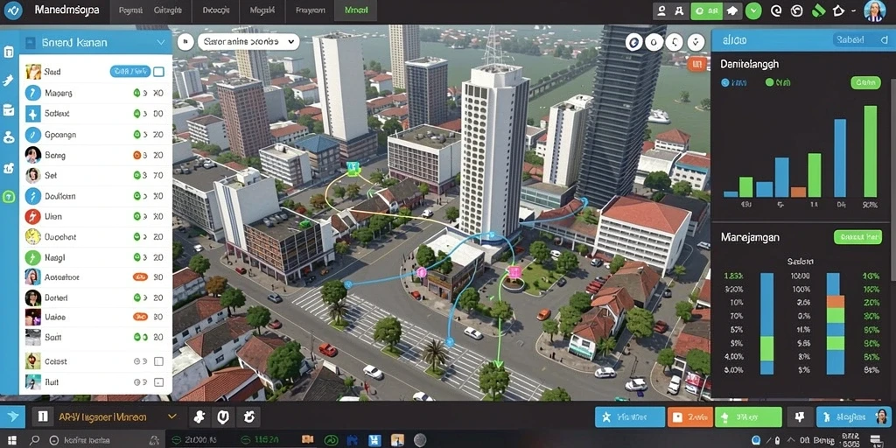This screenshot has width=896, height=448.
Task: Click the green circle icon in the left sidebar
Action: [9, 197]
